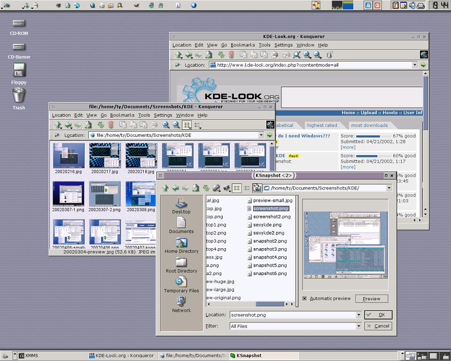Click Zoom in icon in file Konqueror toolbar

point(166,125)
